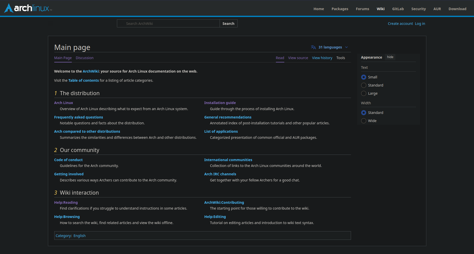Switch to Discussion tab
This screenshot has height=254, width=474.
click(x=84, y=58)
